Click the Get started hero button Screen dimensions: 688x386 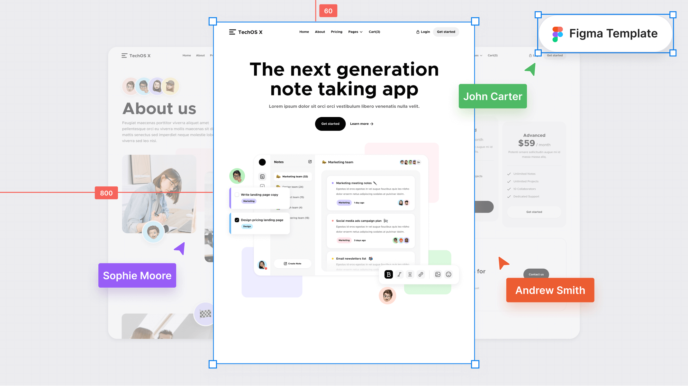tap(330, 124)
